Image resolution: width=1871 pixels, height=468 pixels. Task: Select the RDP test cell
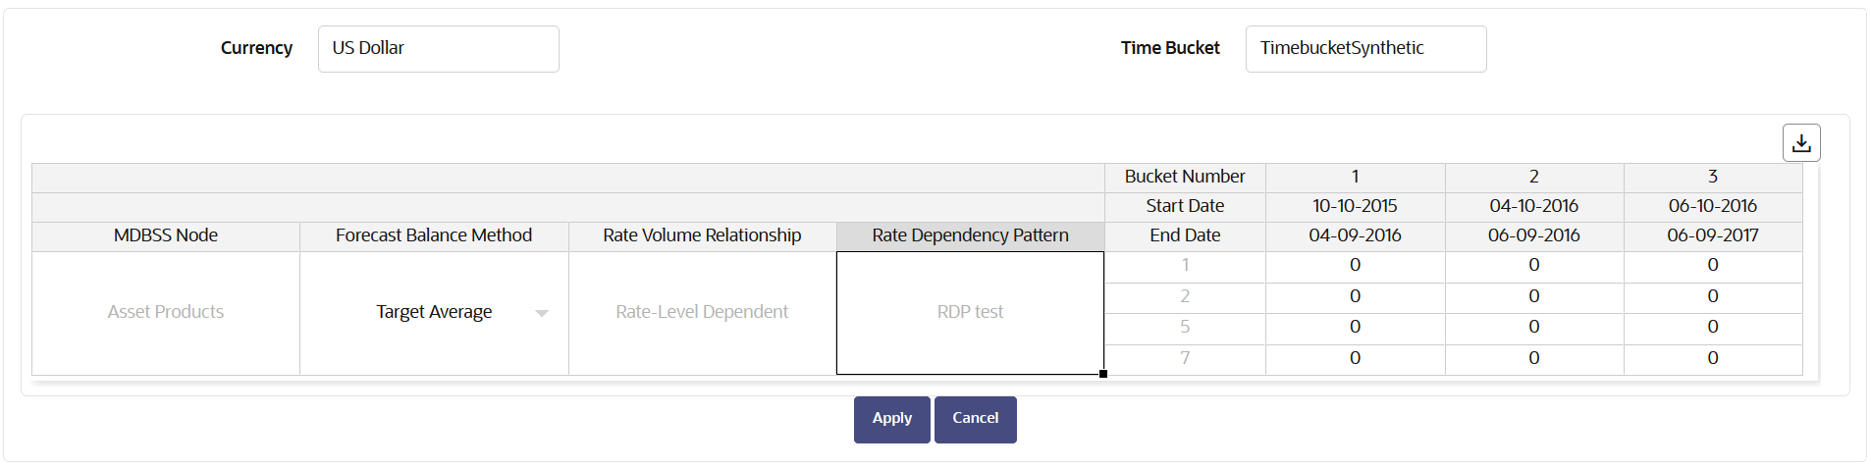point(970,312)
